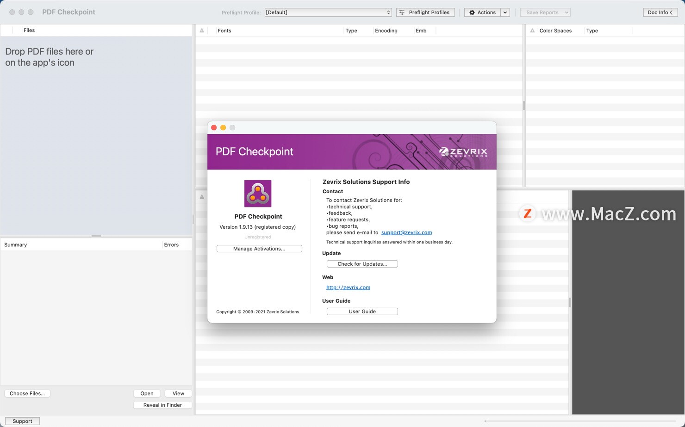The width and height of the screenshot is (685, 427).
Task: Open the Preflight Profiles editor
Action: [x=425, y=12]
